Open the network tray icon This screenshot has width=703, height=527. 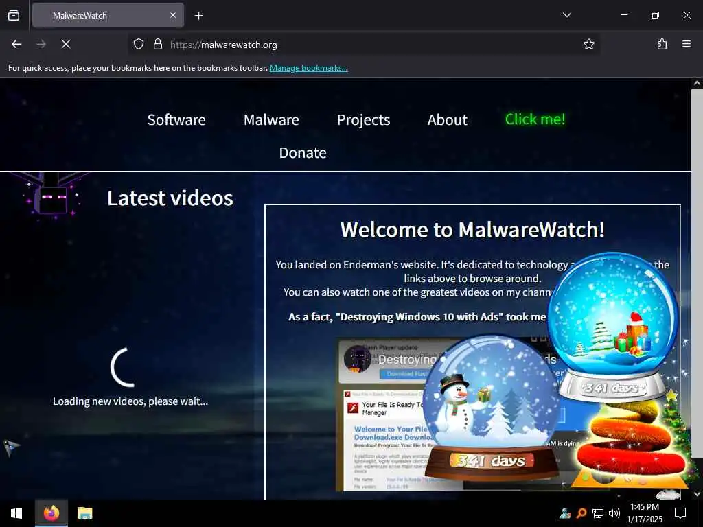click(598, 513)
